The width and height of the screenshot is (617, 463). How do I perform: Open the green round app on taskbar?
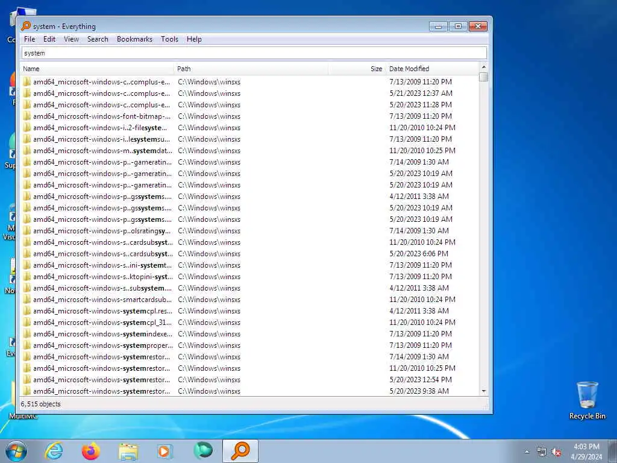[203, 450]
